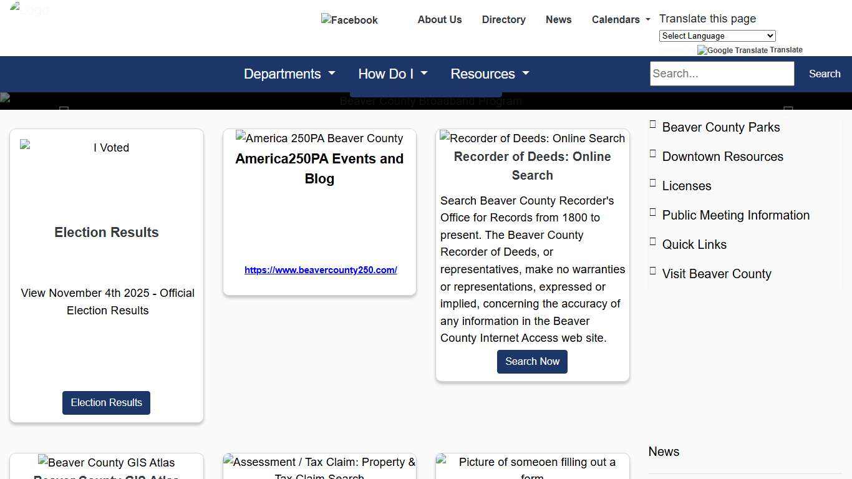Image resolution: width=852 pixels, height=479 pixels.
Task: Open the Directory menu item
Action: (503, 19)
